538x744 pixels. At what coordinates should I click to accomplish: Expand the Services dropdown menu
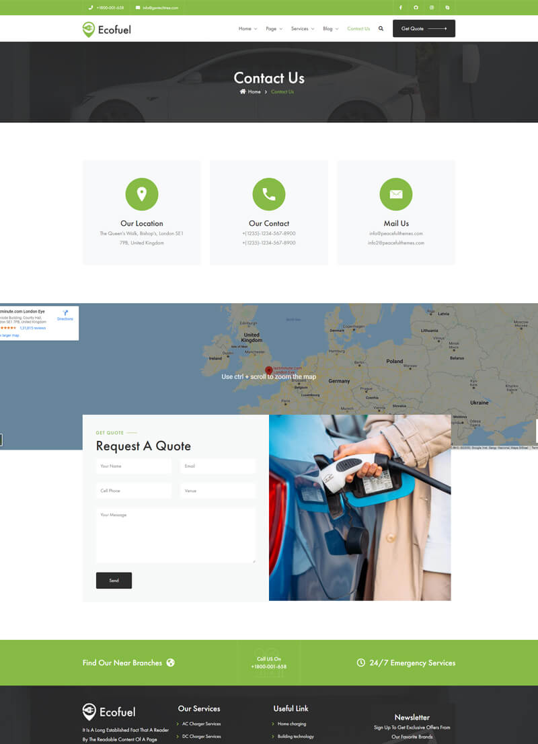coord(303,29)
